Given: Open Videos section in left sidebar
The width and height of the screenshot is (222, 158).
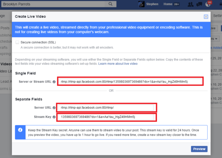Looking at the screenshot, I should click(6, 64).
